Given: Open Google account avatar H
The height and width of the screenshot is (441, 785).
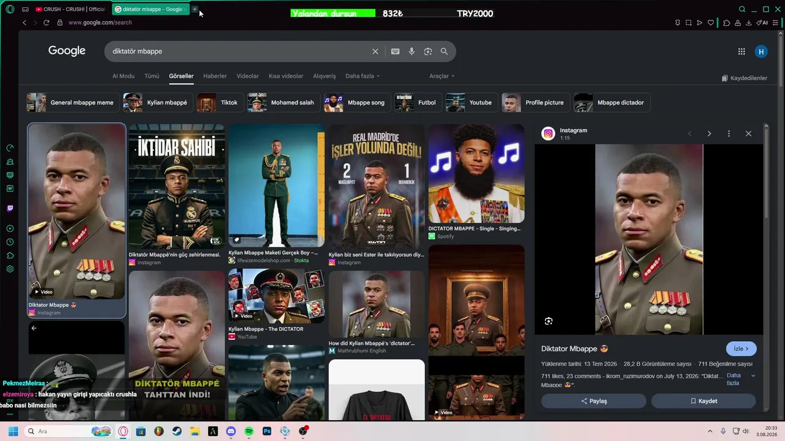Looking at the screenshot, I should point(761,51).
